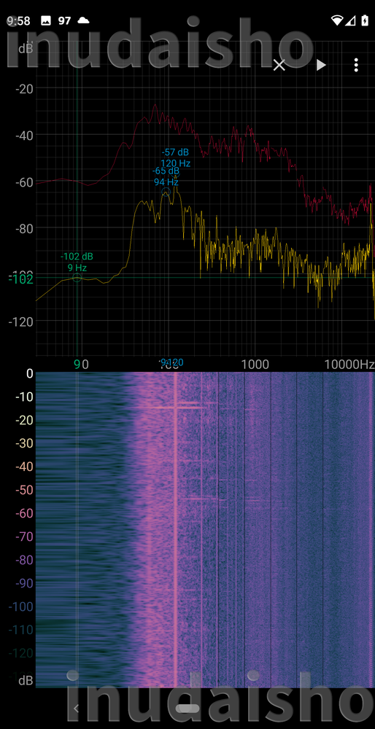
Task: Tap the '0' at top of waterfall scale
Action: 30,374
